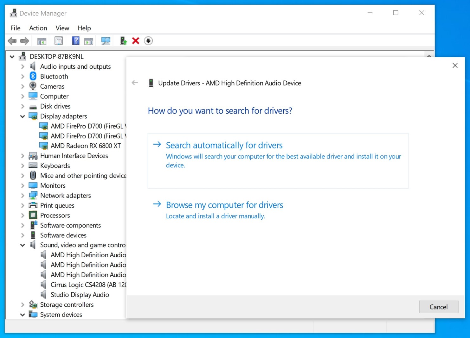
Task: Select the Monitors category icon
Action: 33,185
